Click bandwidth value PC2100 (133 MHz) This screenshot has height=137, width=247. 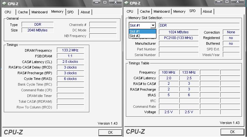179,38
